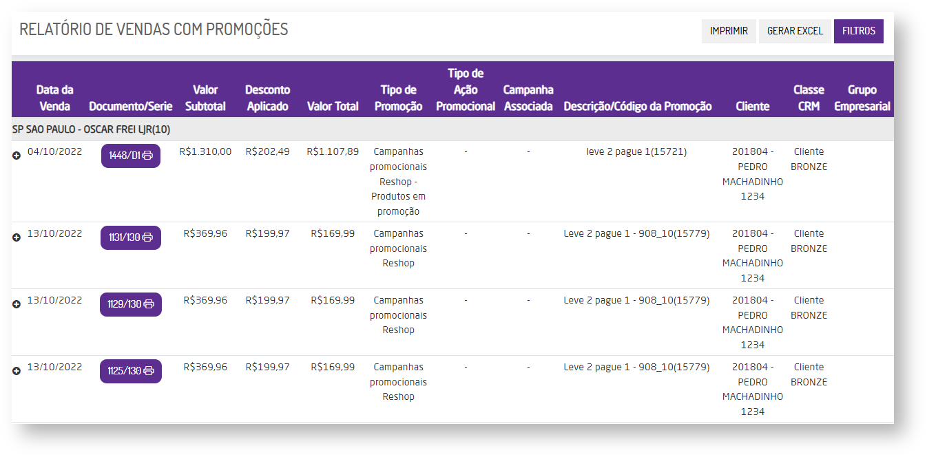Click the SP Sao Paulo Oscar Frei group row
Viewport: 927px width, 457px height.
tap(92, 129)
